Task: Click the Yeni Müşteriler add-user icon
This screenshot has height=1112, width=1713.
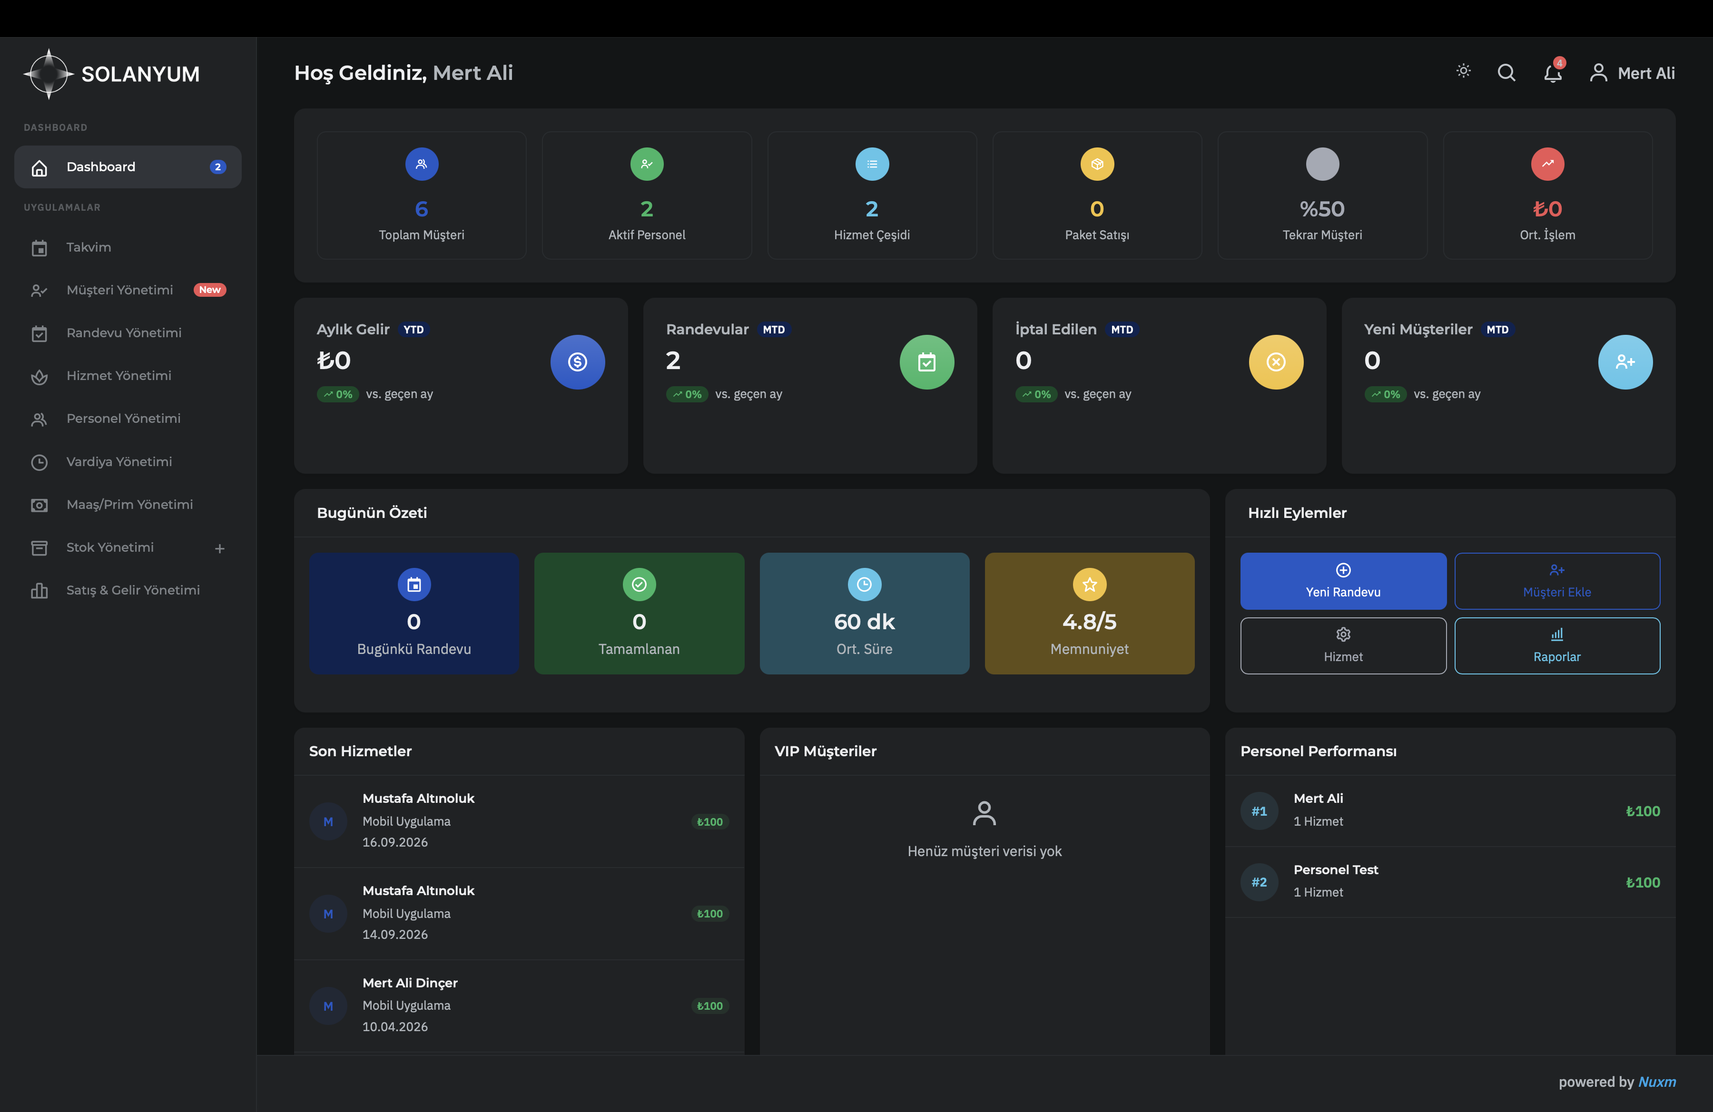Action: pos(1625,362)
